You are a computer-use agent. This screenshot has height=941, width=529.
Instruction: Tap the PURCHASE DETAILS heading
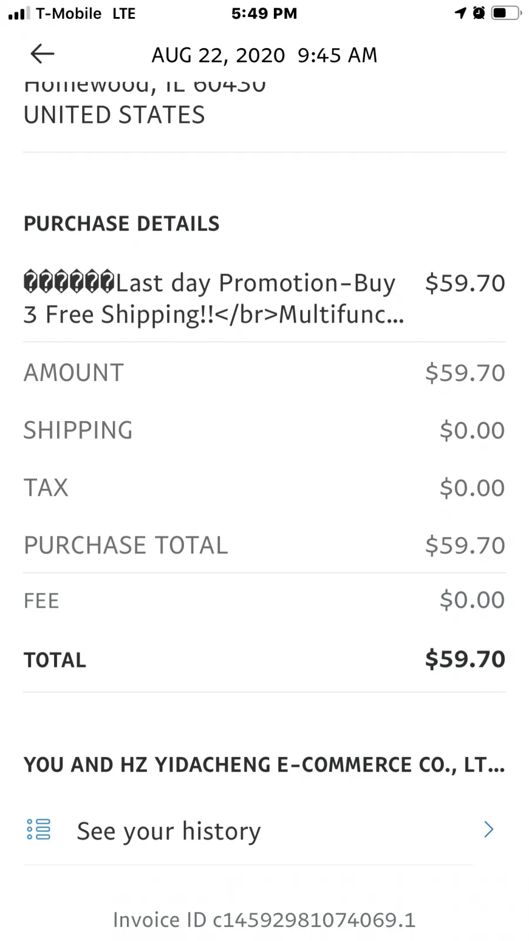click(x=122, y=223)
